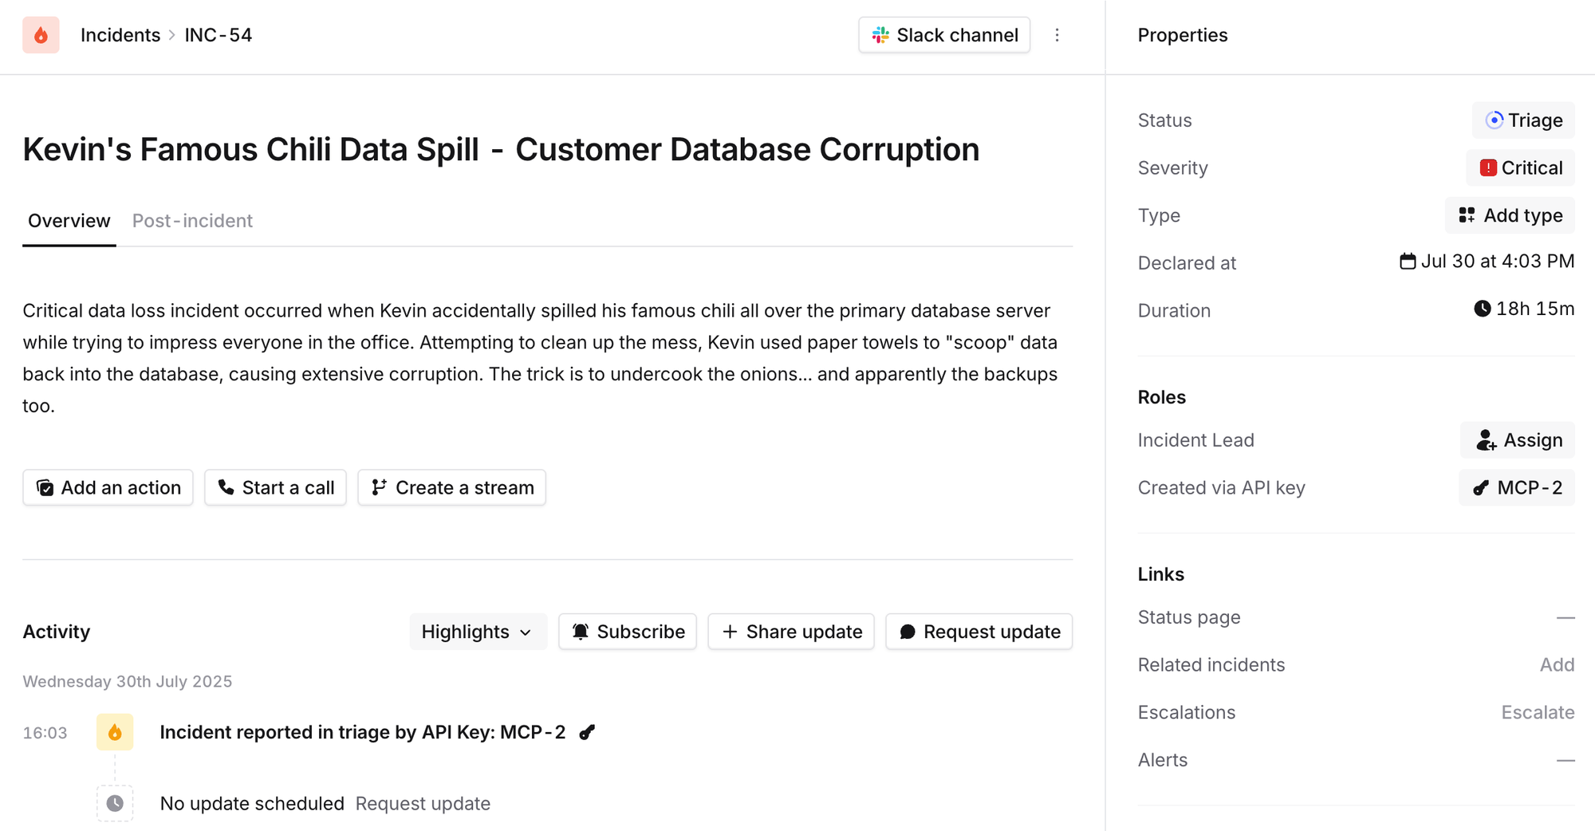Click the clock icon for scheduled update
Image resolution: width=1595 pixels, height=831 pixels.
pyautogui.click(x=115, y=803)
